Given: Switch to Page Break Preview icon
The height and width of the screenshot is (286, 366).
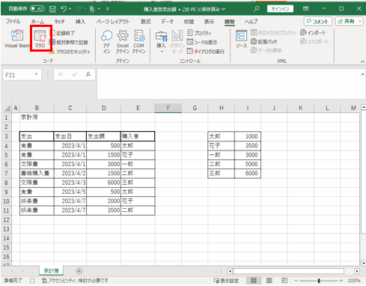Looking at the screenshot, I should [x=284, y=281].
